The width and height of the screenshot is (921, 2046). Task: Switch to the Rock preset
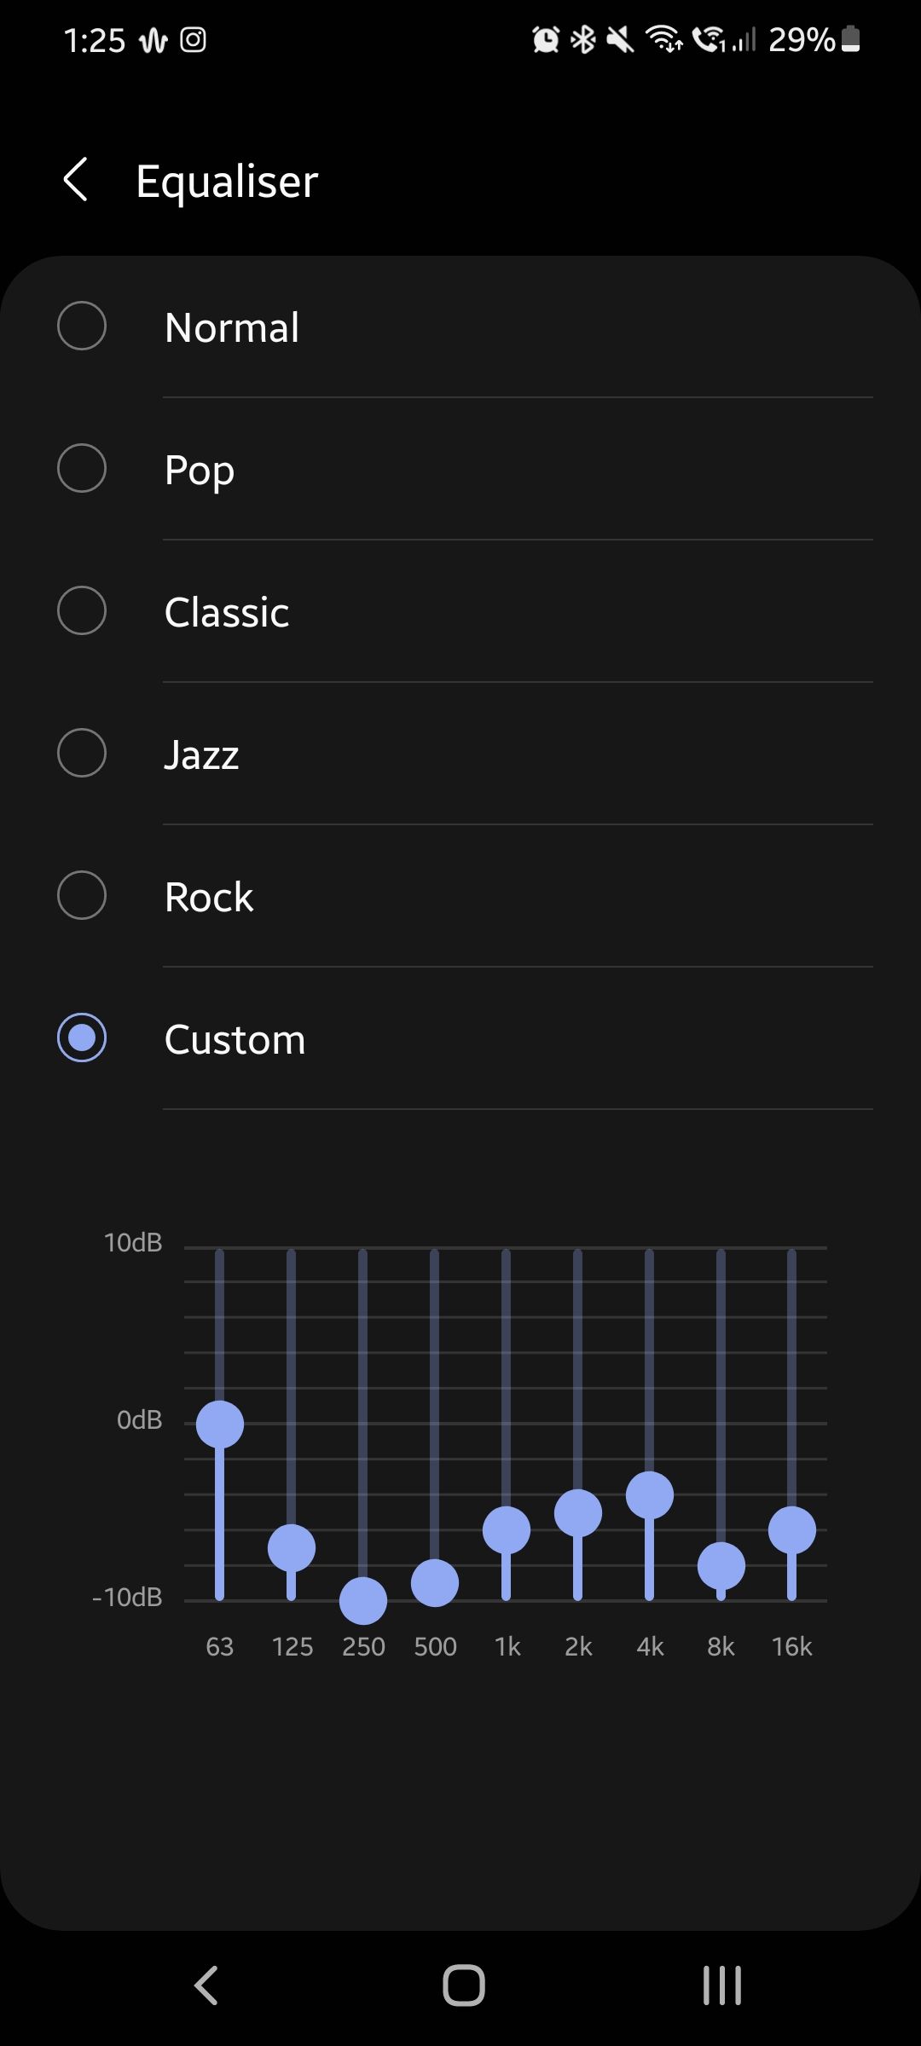82,895
